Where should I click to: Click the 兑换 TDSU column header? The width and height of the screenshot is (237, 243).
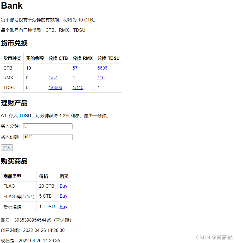pyautogui.click(x=108, y=58)
